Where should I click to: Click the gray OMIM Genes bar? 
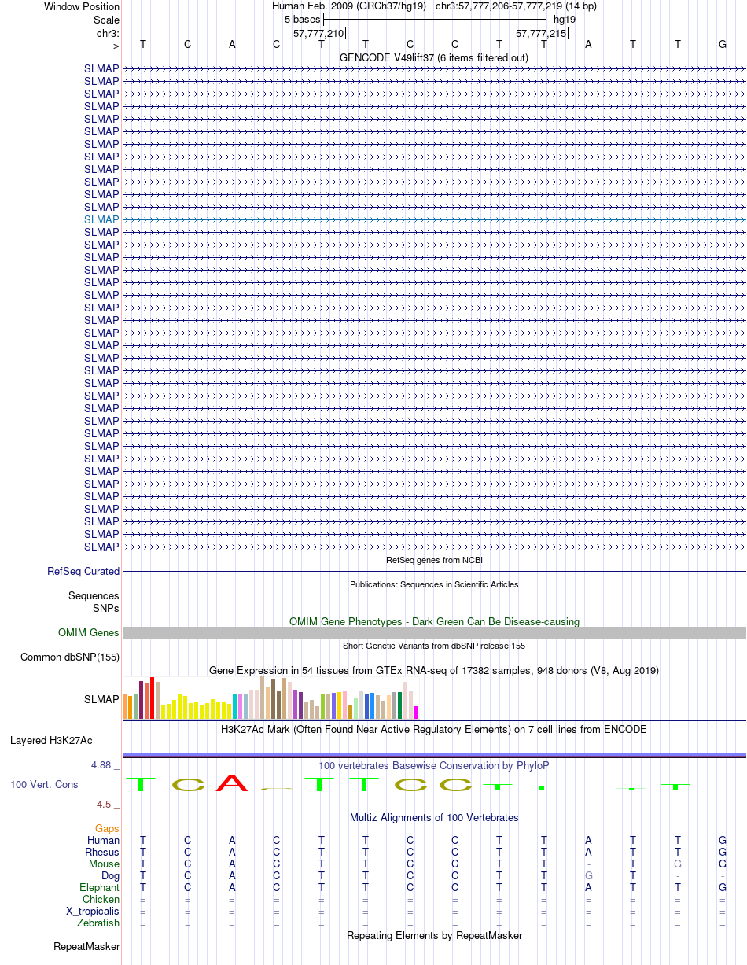[434, 632]
